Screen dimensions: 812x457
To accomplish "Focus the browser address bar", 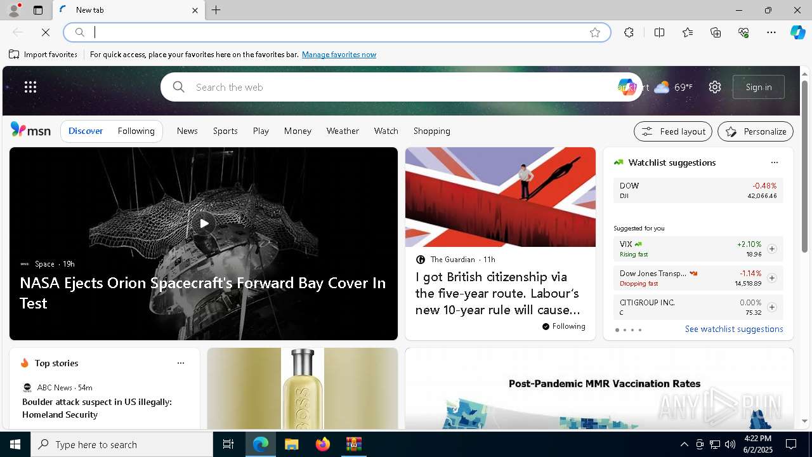I will (337, 32).
